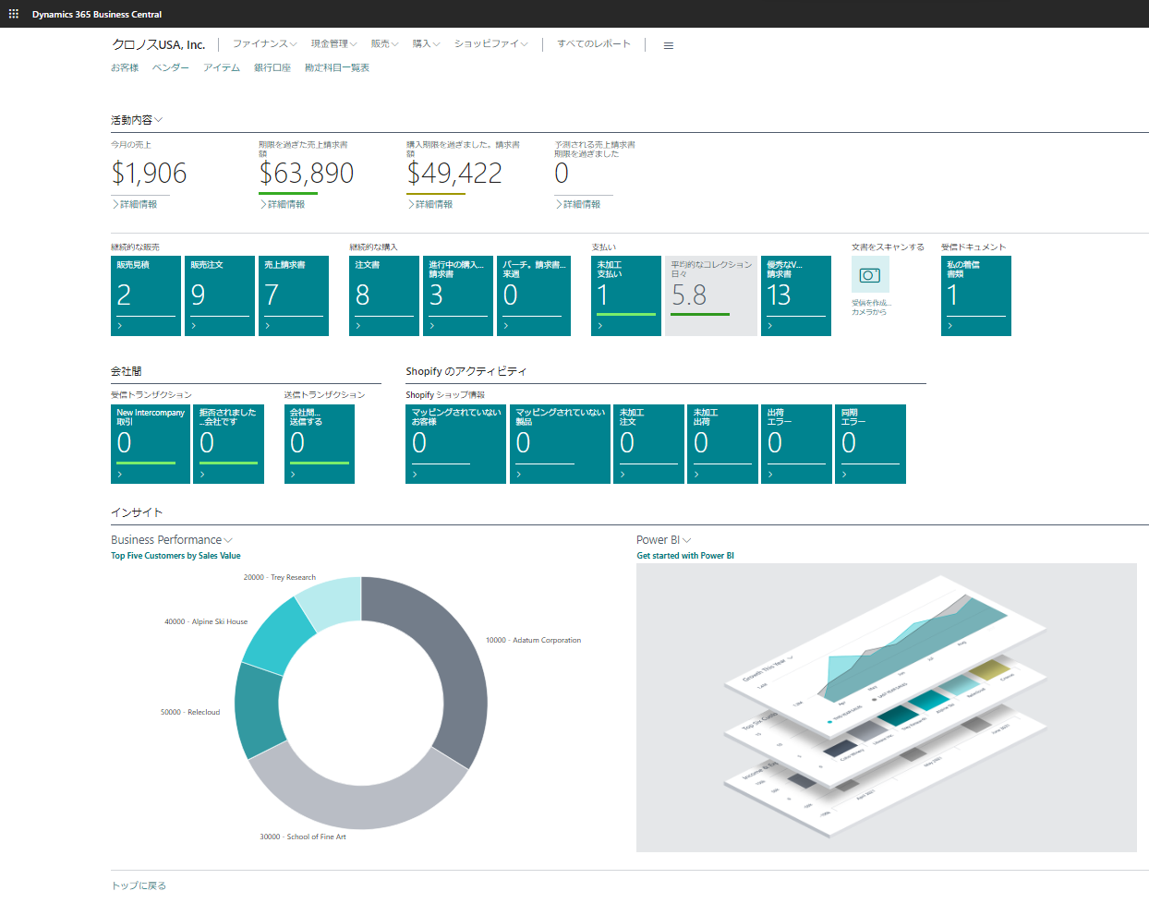Open マッピングされていない 製品 tile
Viewport: 1149px width, 915px height.
click(x=560, y=444)
